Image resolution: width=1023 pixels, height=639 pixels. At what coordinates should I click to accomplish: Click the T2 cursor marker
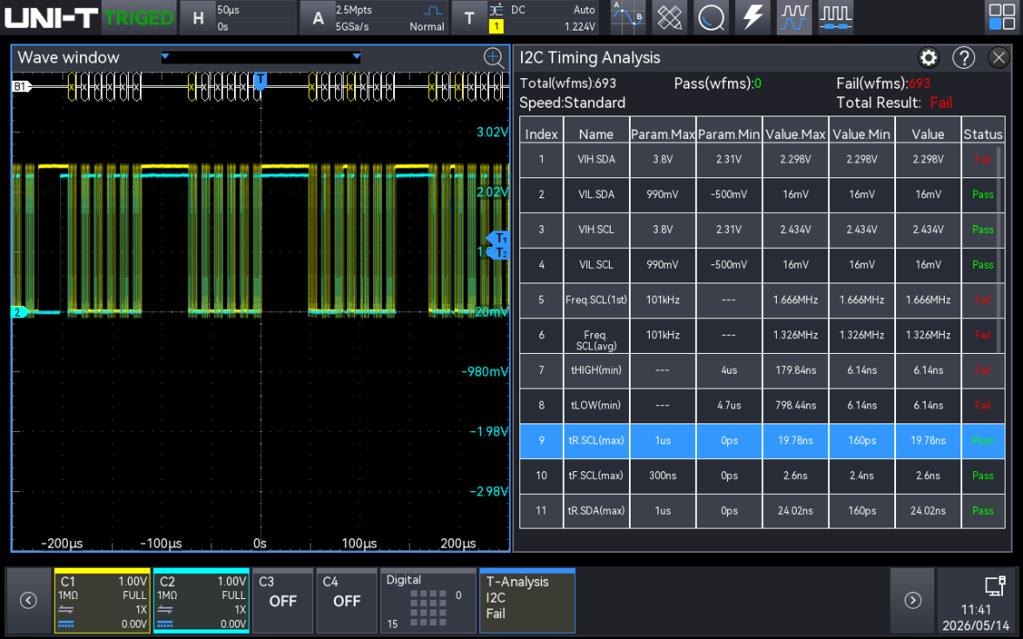point(499,253)
